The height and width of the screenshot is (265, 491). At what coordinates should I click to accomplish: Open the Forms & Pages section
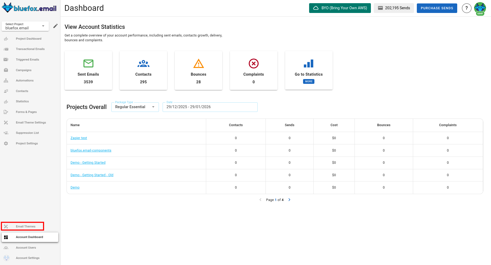click(26, 112)
